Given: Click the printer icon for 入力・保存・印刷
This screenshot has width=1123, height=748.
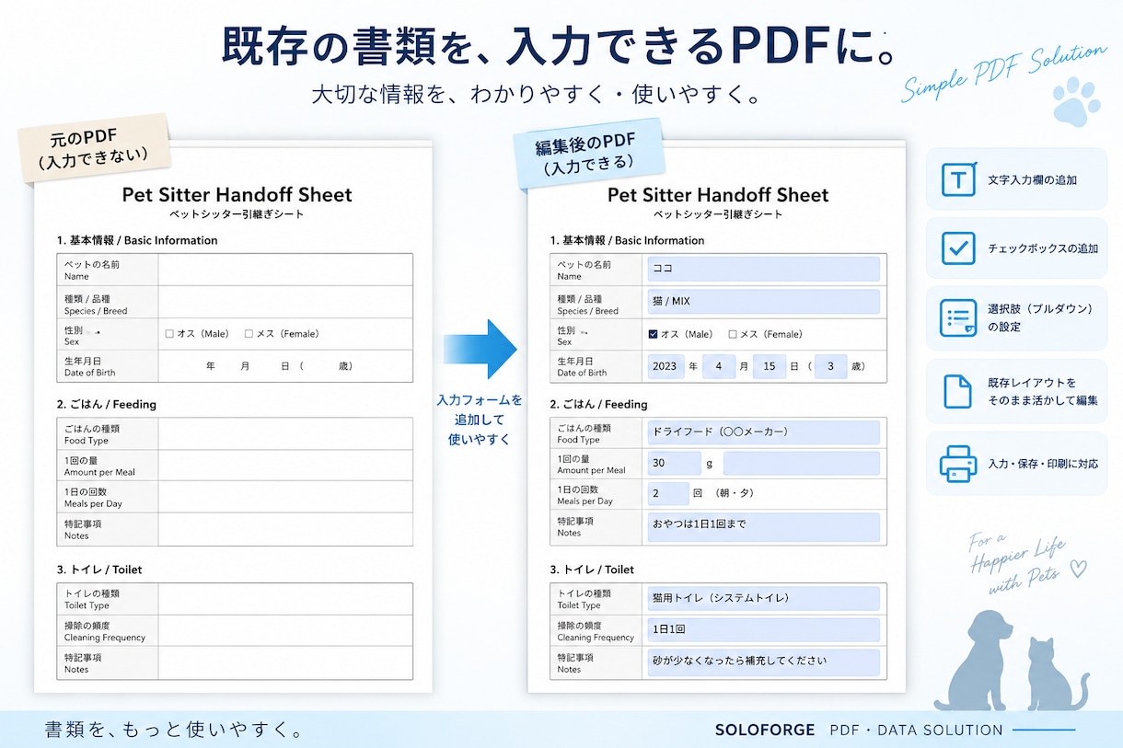Looking at the screenshot, I should coord(958,464).
